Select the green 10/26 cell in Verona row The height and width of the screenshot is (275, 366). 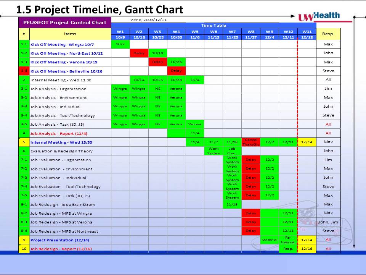click(x=176, y=62)
